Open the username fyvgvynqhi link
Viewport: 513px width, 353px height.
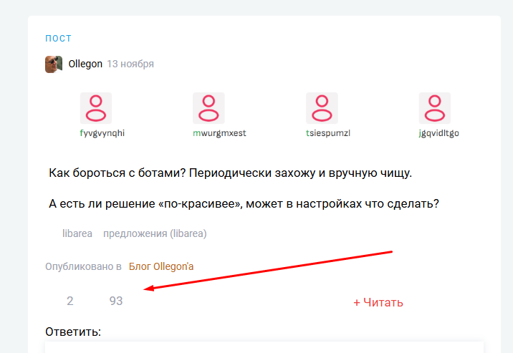(x=96, y=133)
